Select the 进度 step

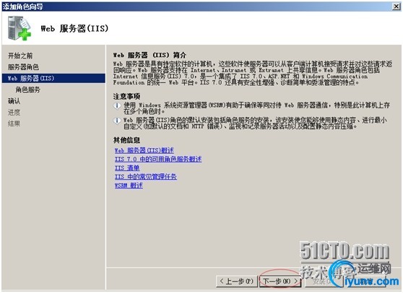(x=14, y=112)
